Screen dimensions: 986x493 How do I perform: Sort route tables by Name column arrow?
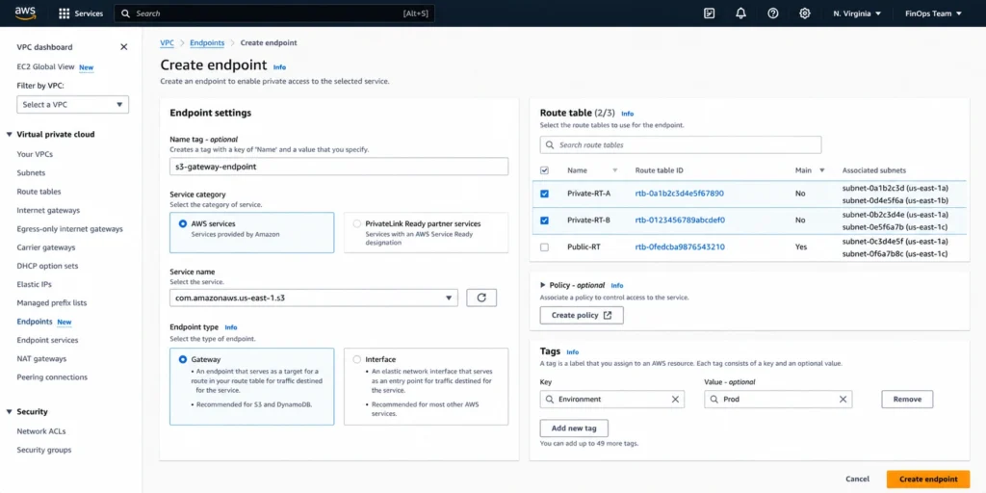coord(615,170)
